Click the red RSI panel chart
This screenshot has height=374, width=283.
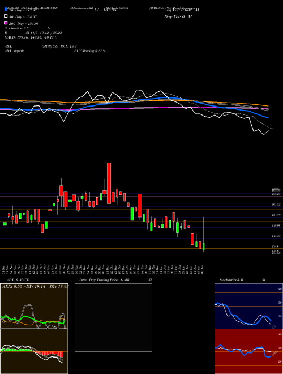click(248, 351)
